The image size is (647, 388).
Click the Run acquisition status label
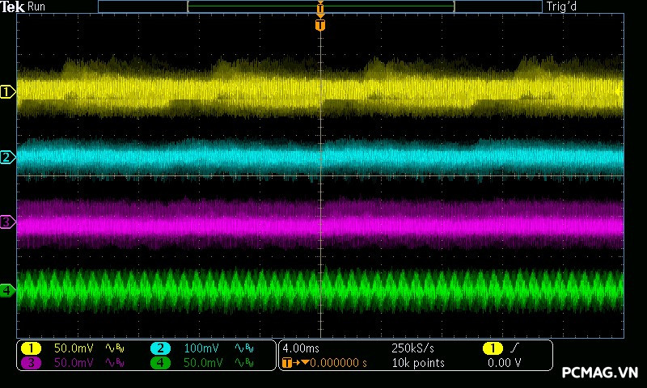37,6
